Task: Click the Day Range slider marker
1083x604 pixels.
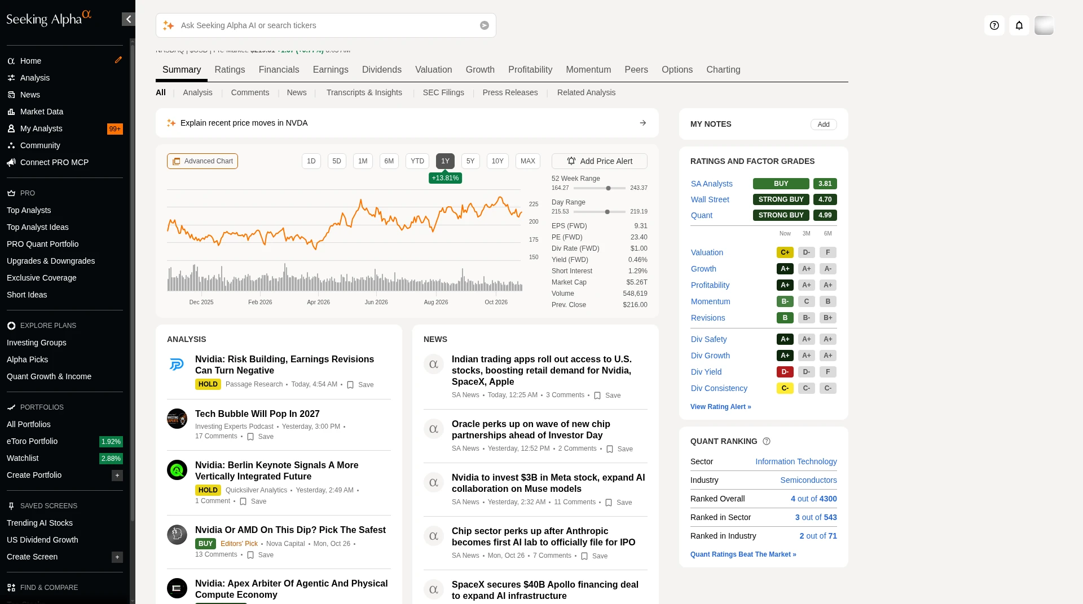Action: [607, 212]
